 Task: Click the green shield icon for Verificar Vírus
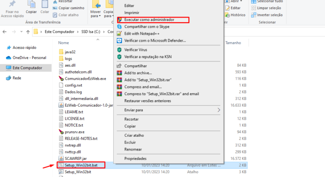[119, 50]
